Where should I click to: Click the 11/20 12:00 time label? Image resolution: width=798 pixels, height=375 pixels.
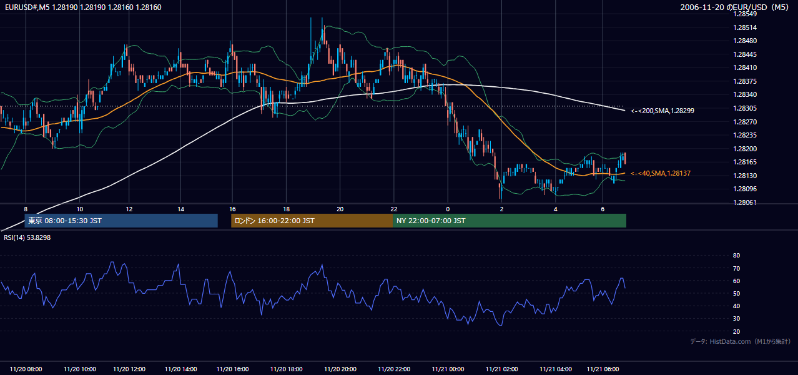129,369
